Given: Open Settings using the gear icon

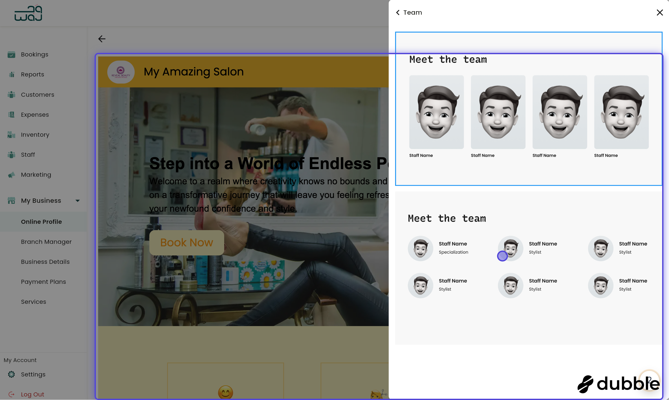Looking at the screenshot, I should (x=11, y=374).
